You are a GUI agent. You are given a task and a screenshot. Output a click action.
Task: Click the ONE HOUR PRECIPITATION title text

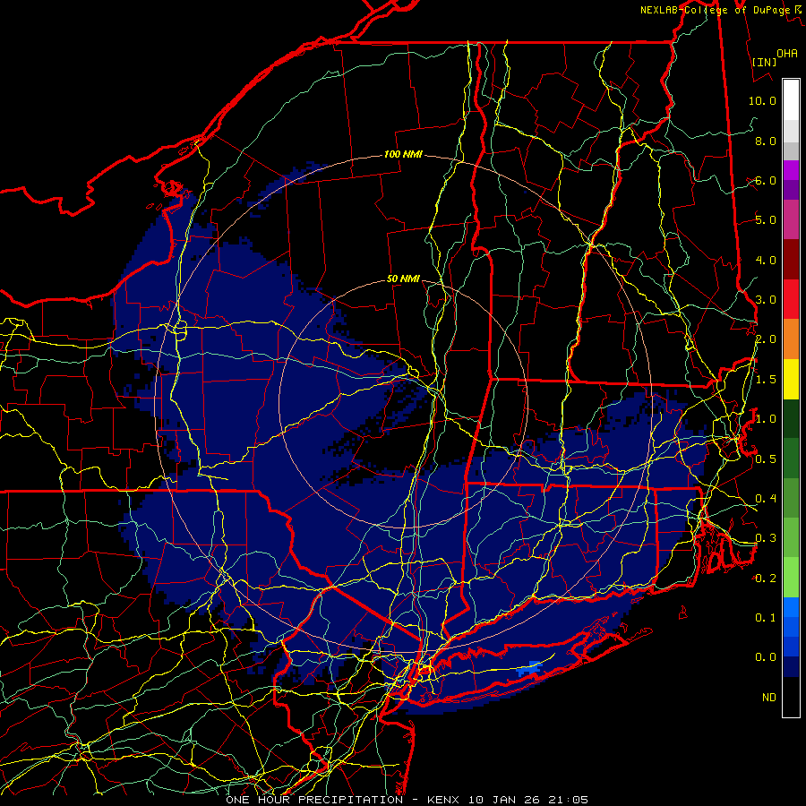click(314, 800)
